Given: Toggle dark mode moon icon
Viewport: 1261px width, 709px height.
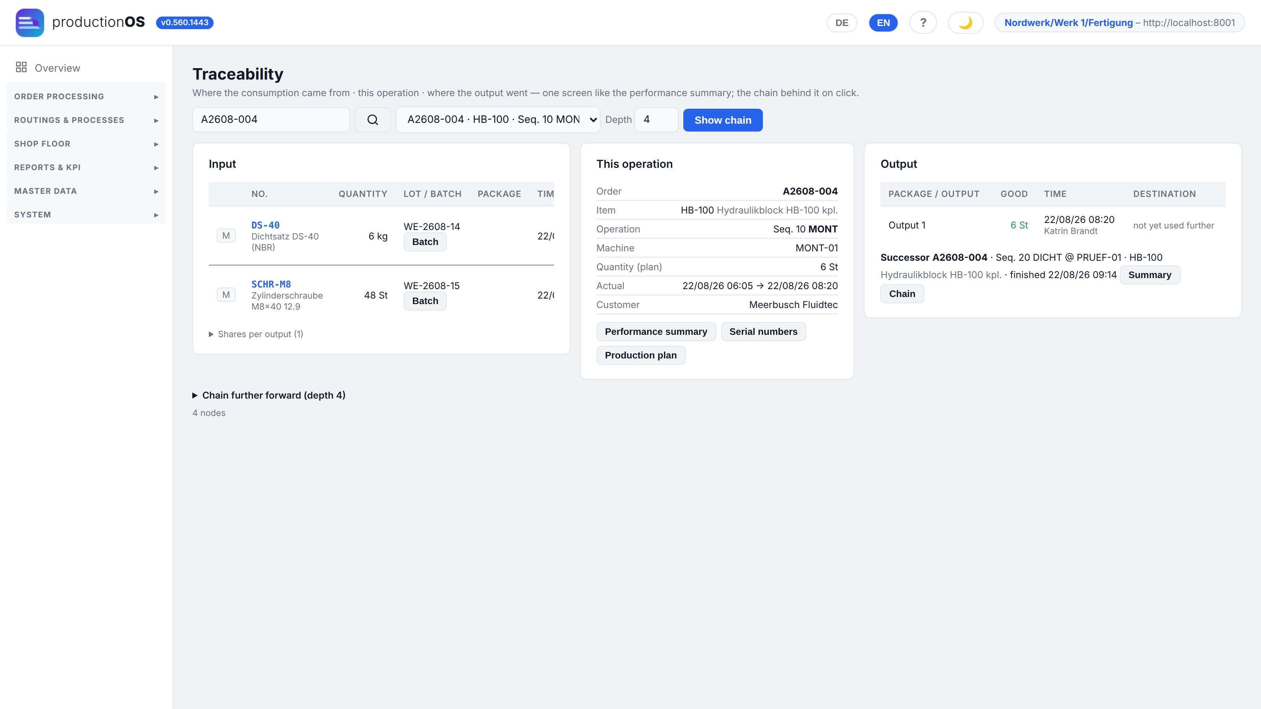Looking at the screenshot, I should coord(965,22).
